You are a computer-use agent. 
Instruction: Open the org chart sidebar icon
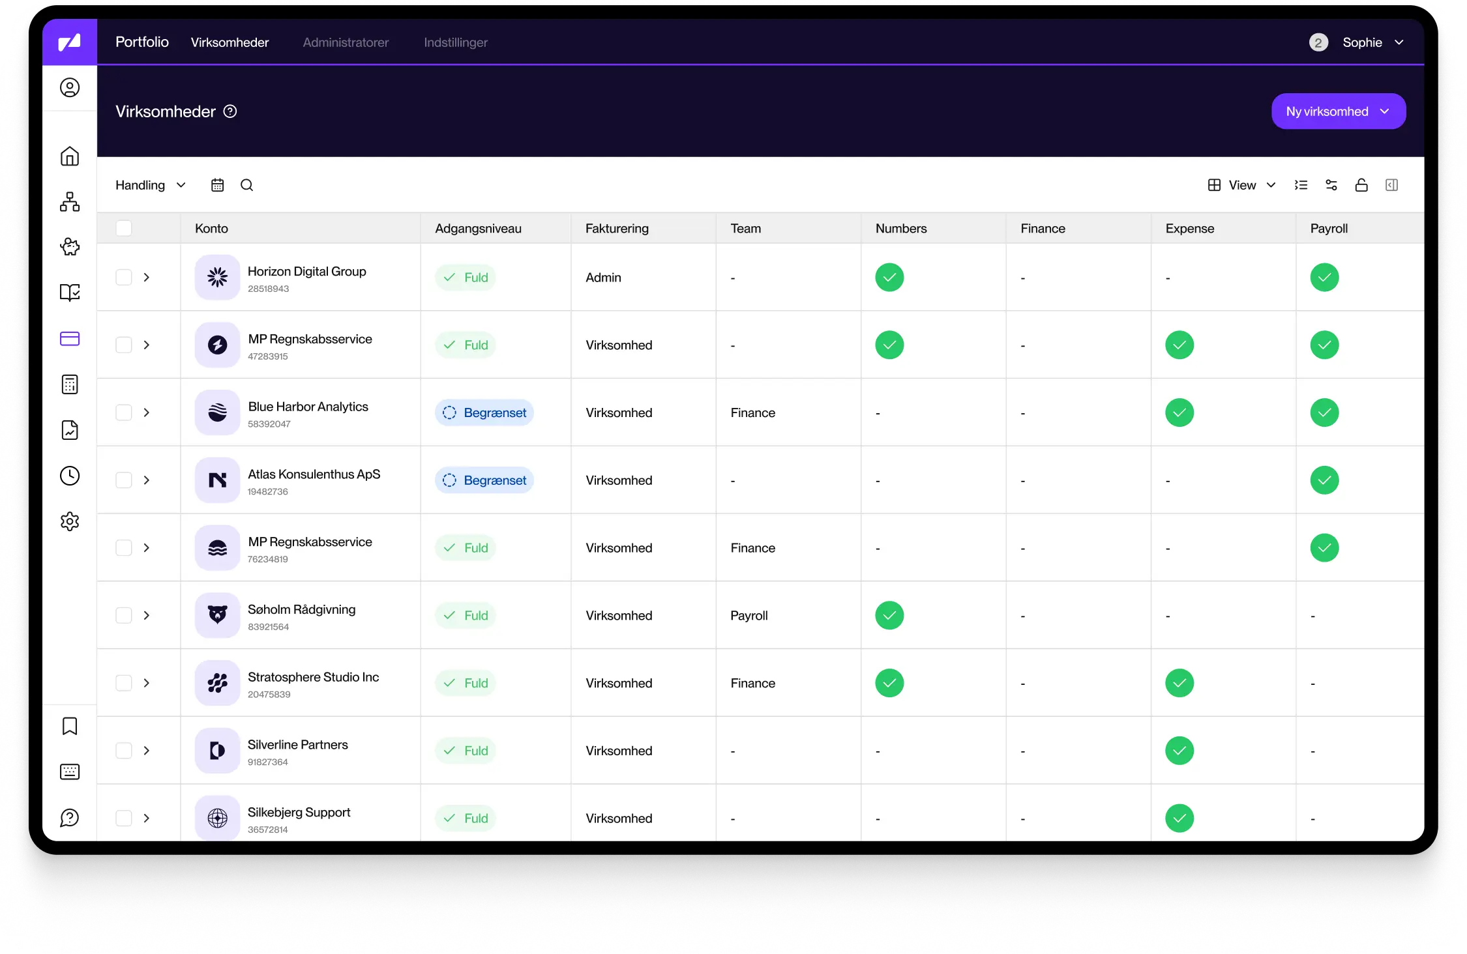(x=70, y=202)
